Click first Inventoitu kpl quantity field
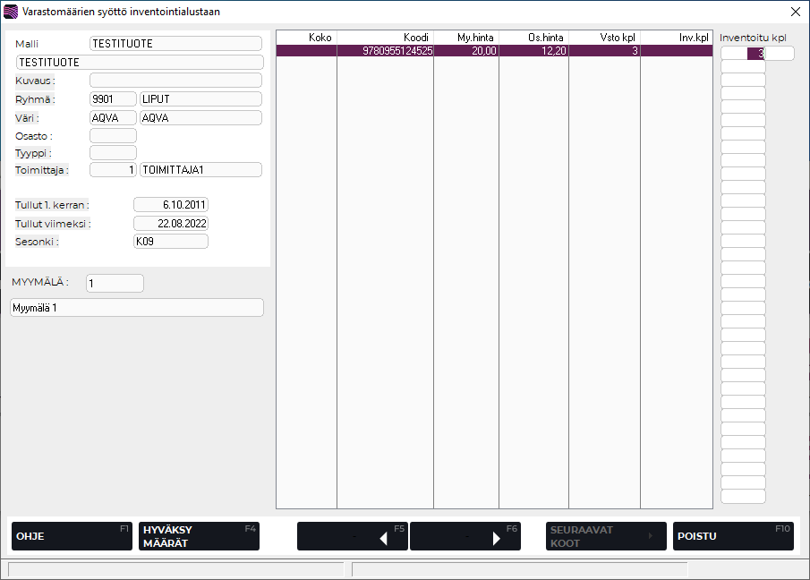Viewport: 810px width, 580px height. (743, 54)
